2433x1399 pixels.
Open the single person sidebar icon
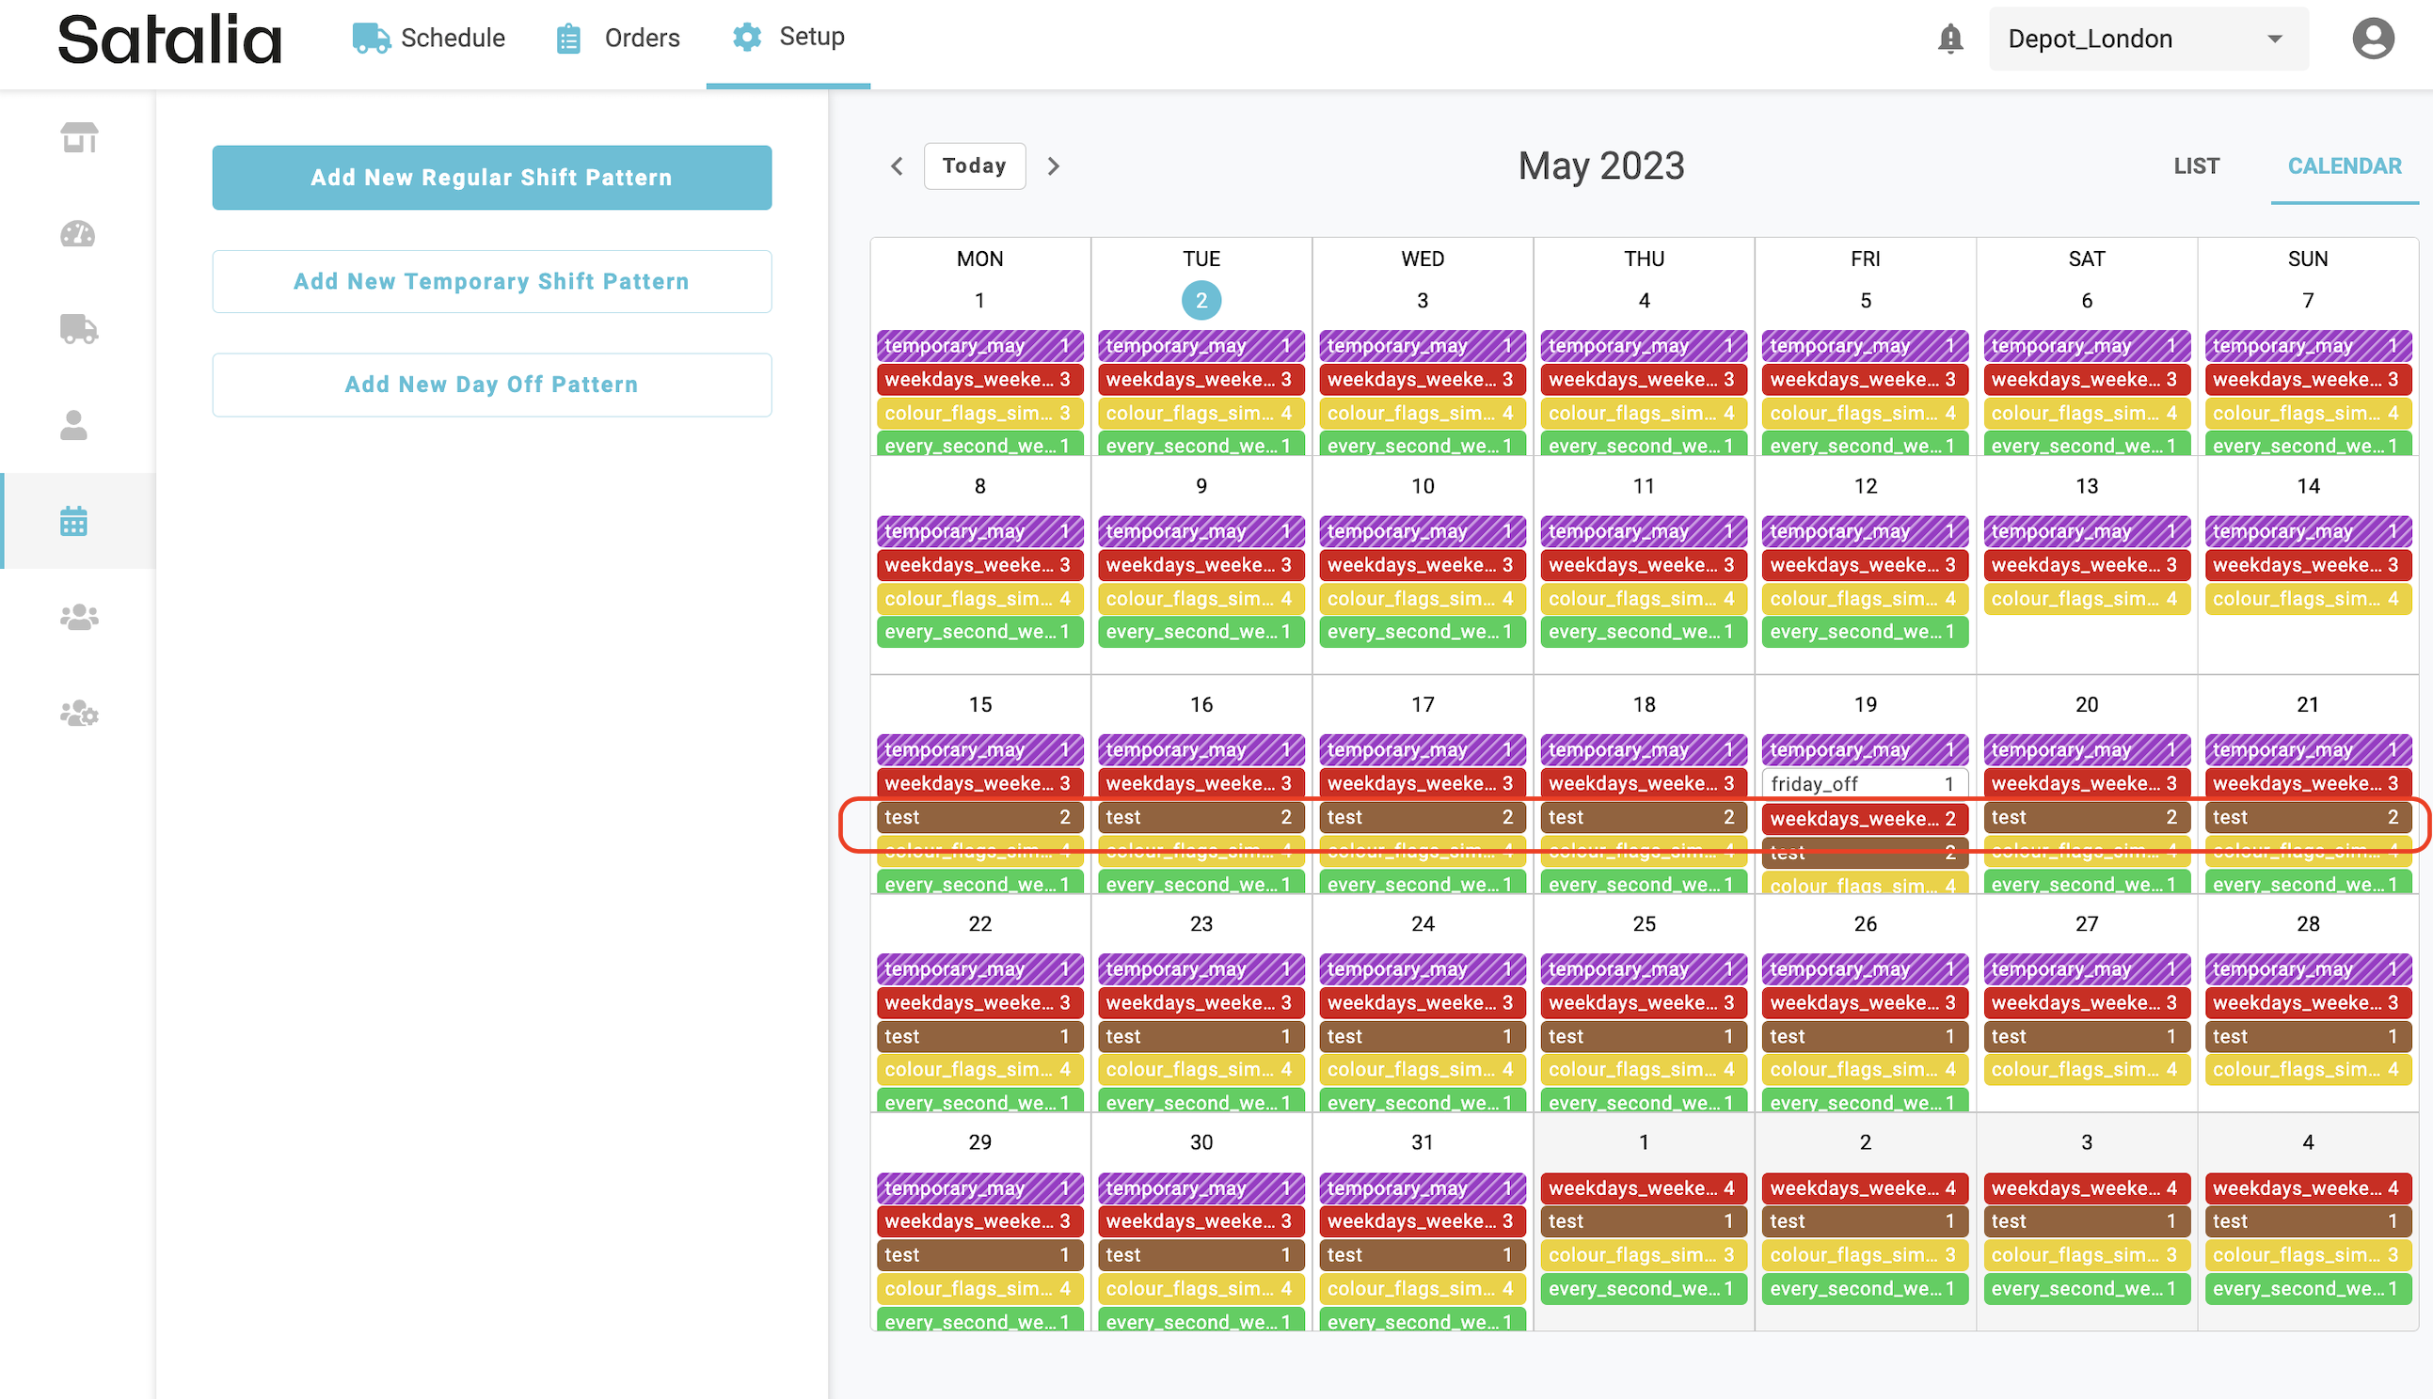click(x=74, y=425)
